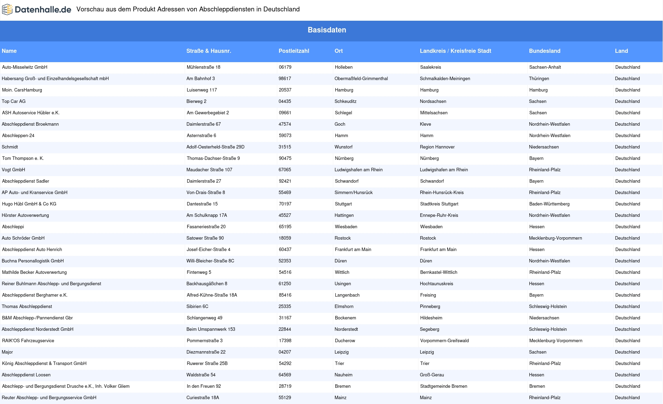Select the Sachsen-Anhalt state cell

[545, 67]
